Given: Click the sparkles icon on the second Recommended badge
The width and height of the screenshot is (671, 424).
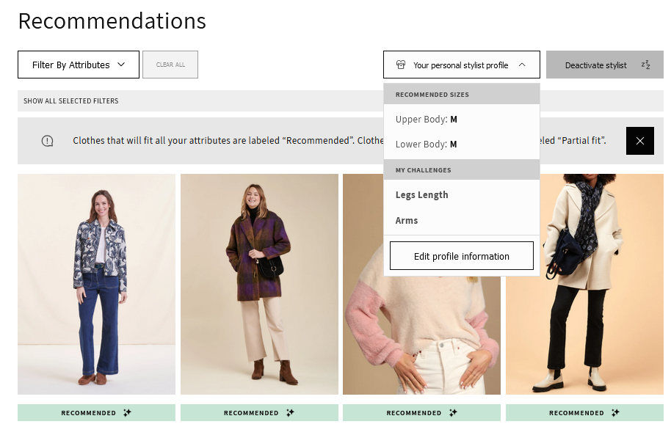Looking at the screenshot, I should (290, 412).
